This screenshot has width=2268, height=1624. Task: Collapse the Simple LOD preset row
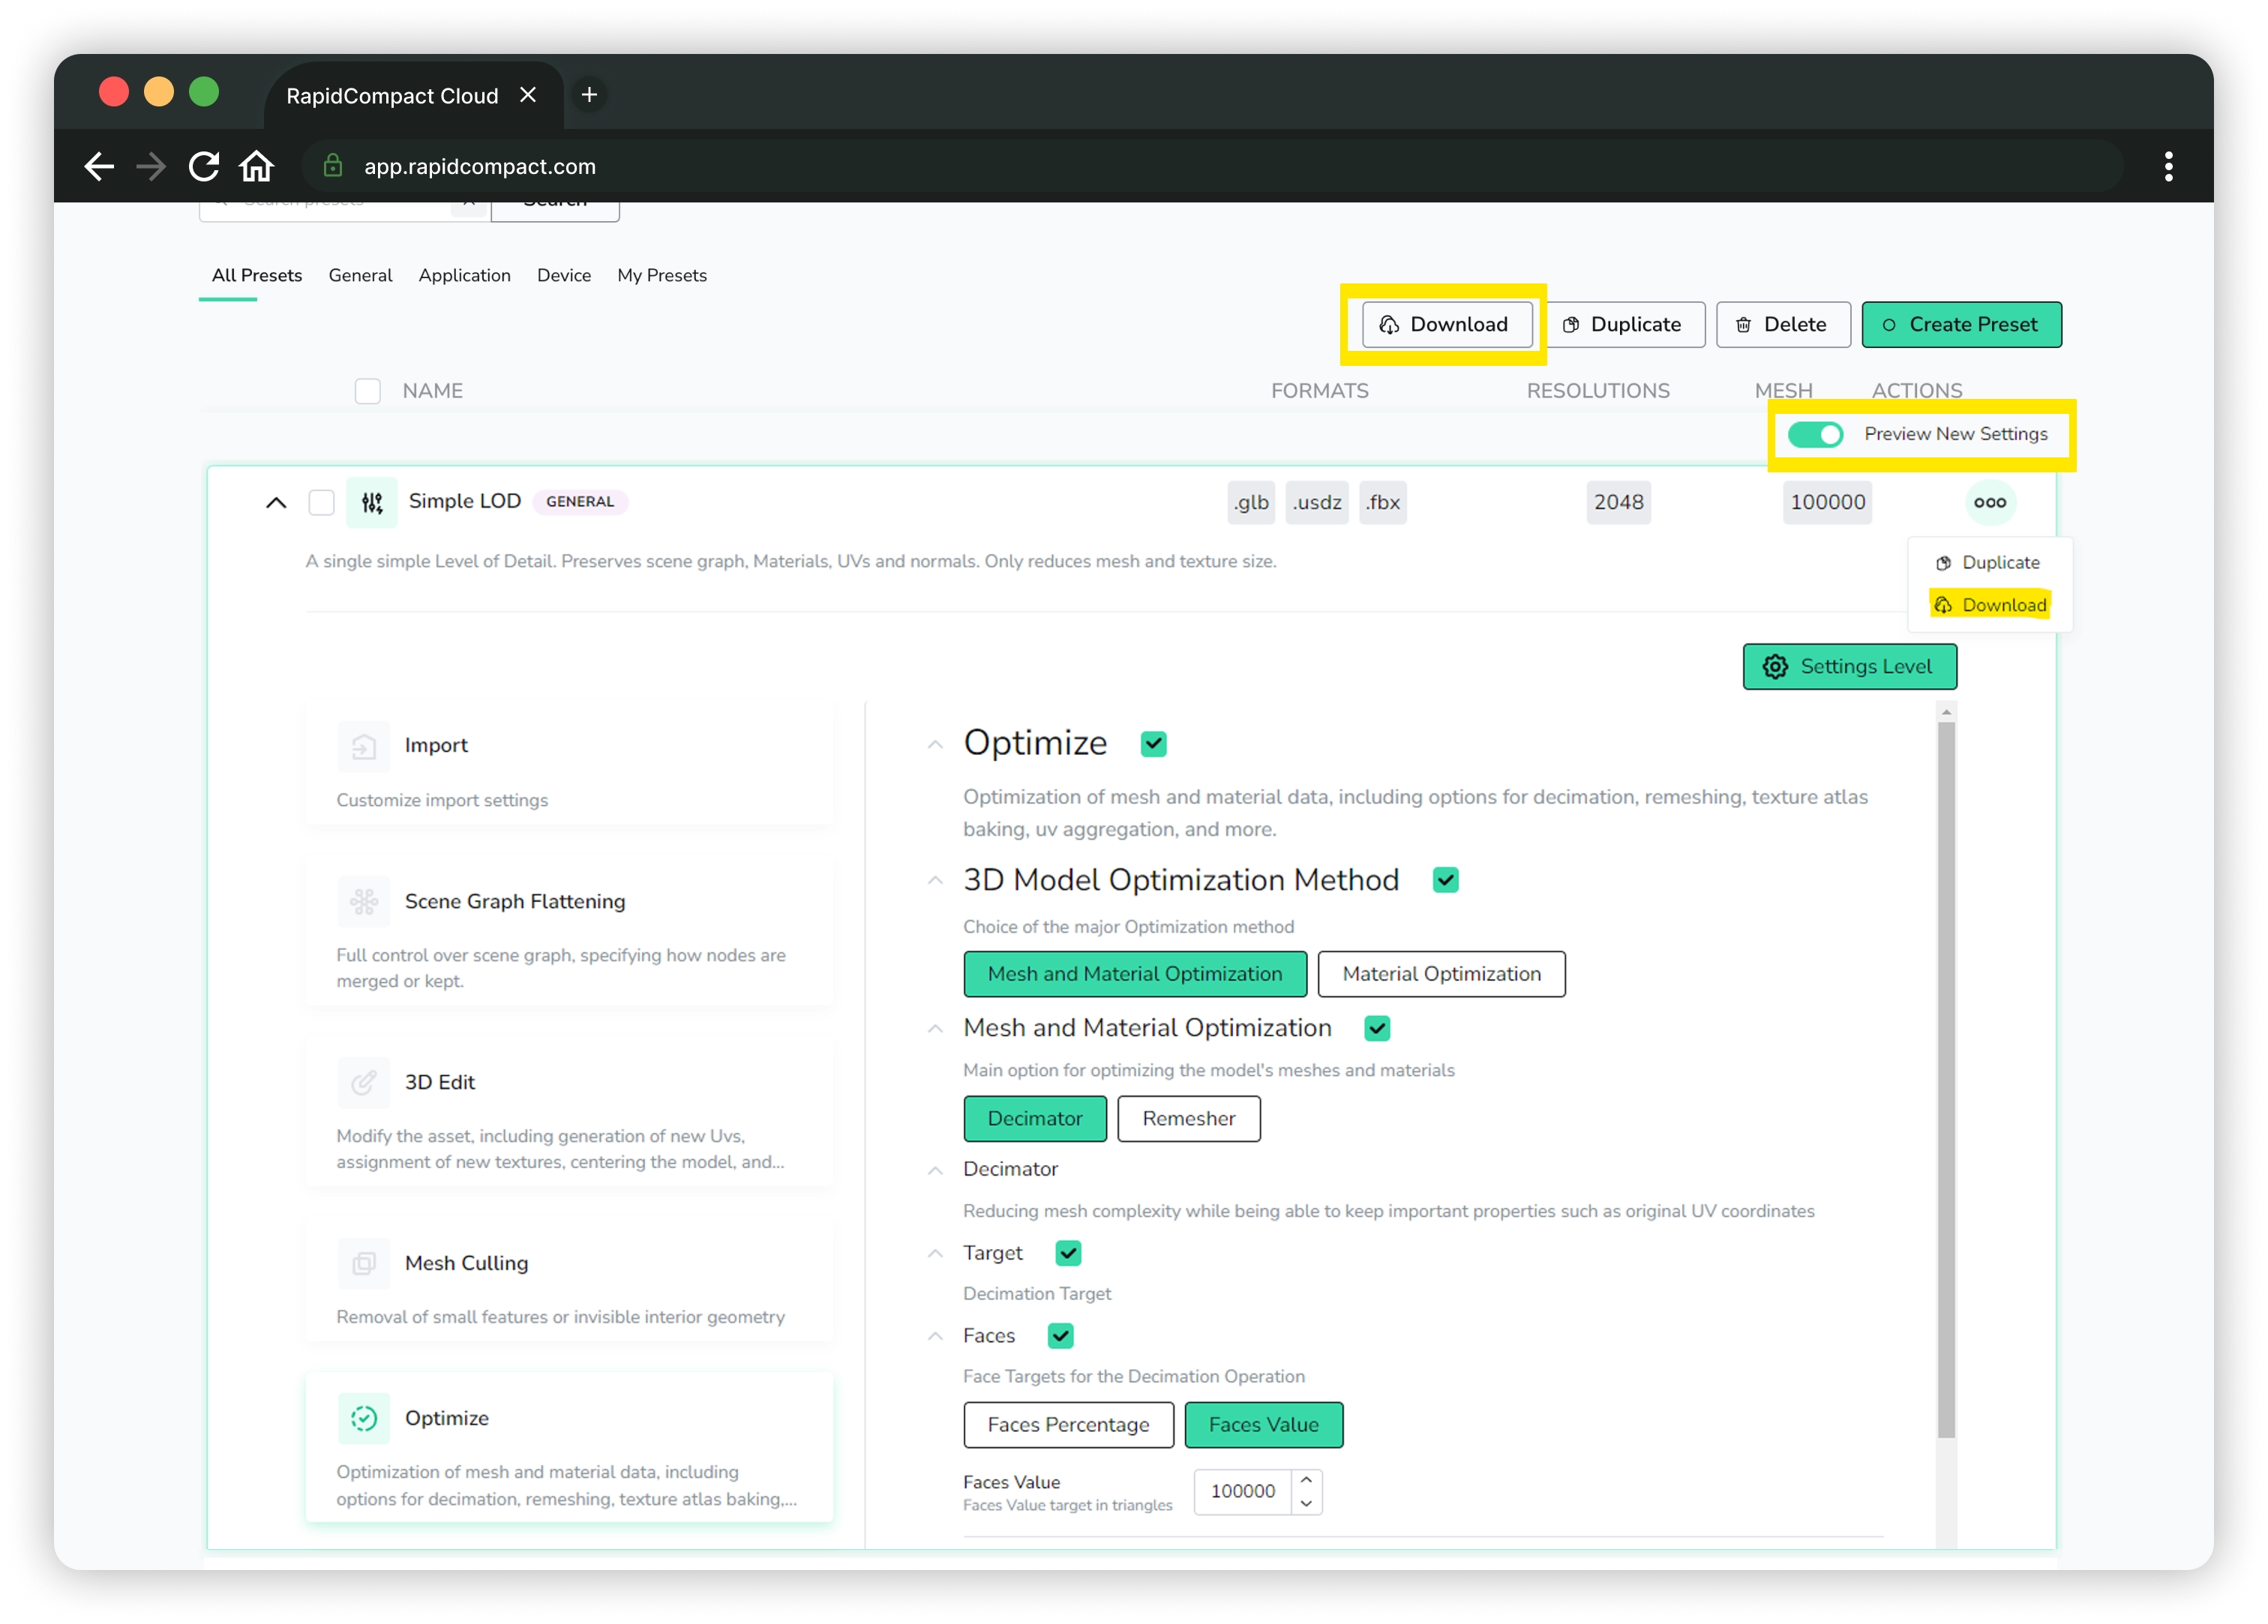click(x=276, y=503)
